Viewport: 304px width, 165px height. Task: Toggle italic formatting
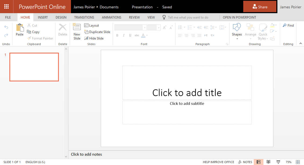tap(124, 35)
